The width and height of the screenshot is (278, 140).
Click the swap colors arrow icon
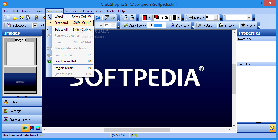(x=162, y=18)
